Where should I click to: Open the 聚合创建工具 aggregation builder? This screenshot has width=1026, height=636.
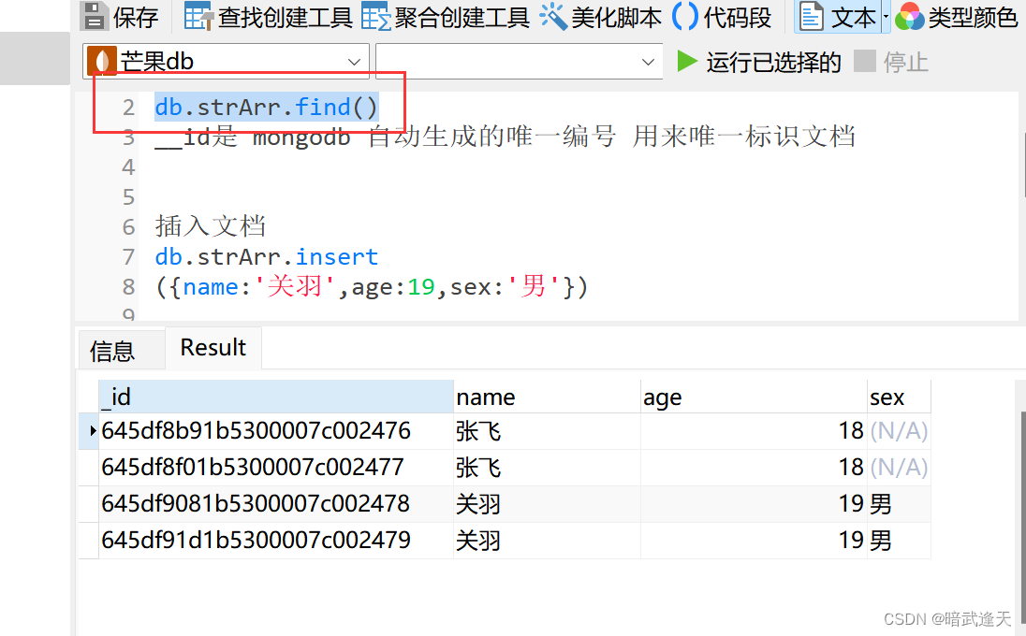coord(447,16)
